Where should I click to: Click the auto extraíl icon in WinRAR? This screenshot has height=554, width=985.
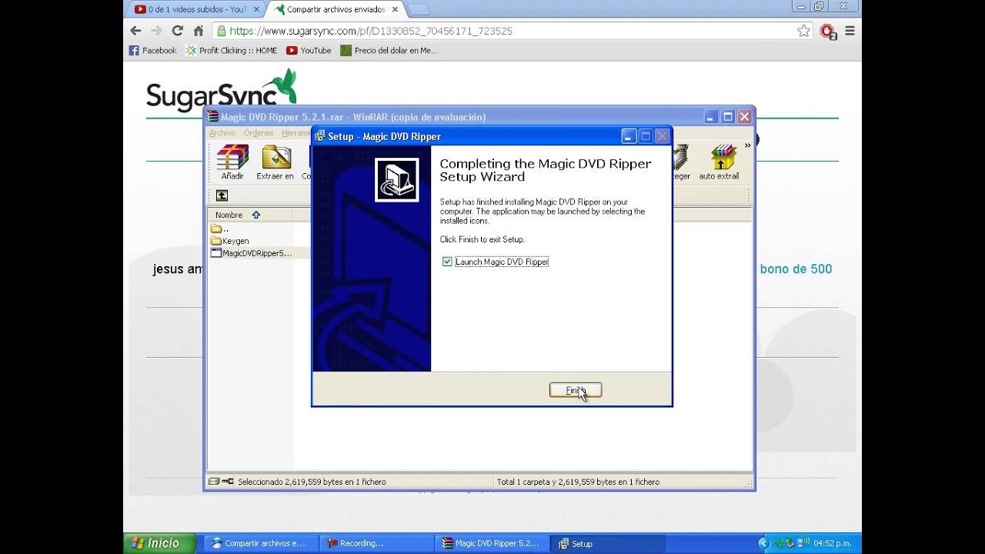[x=719, y=162]
